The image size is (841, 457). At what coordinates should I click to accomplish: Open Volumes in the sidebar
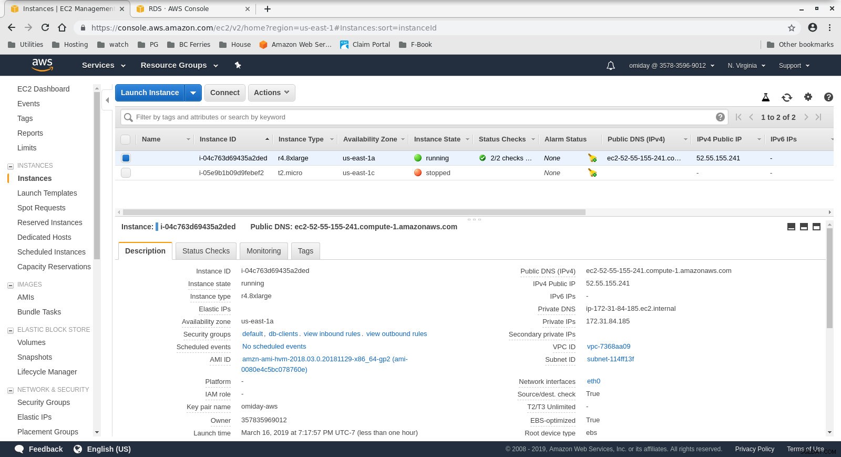tap(32, 342)
